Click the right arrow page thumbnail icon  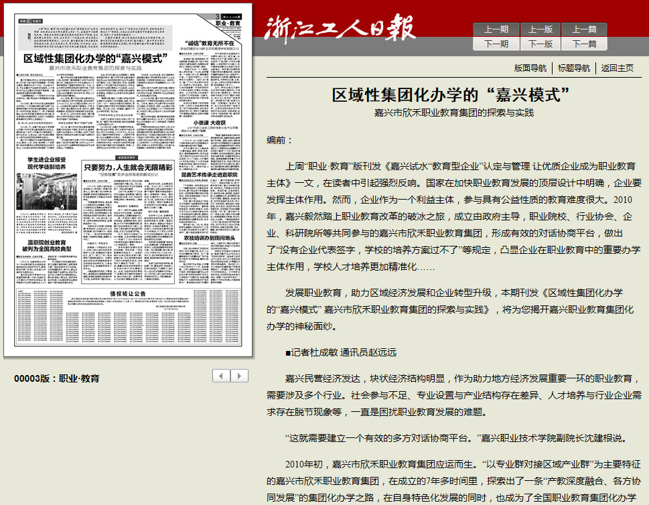coord(239,376)
